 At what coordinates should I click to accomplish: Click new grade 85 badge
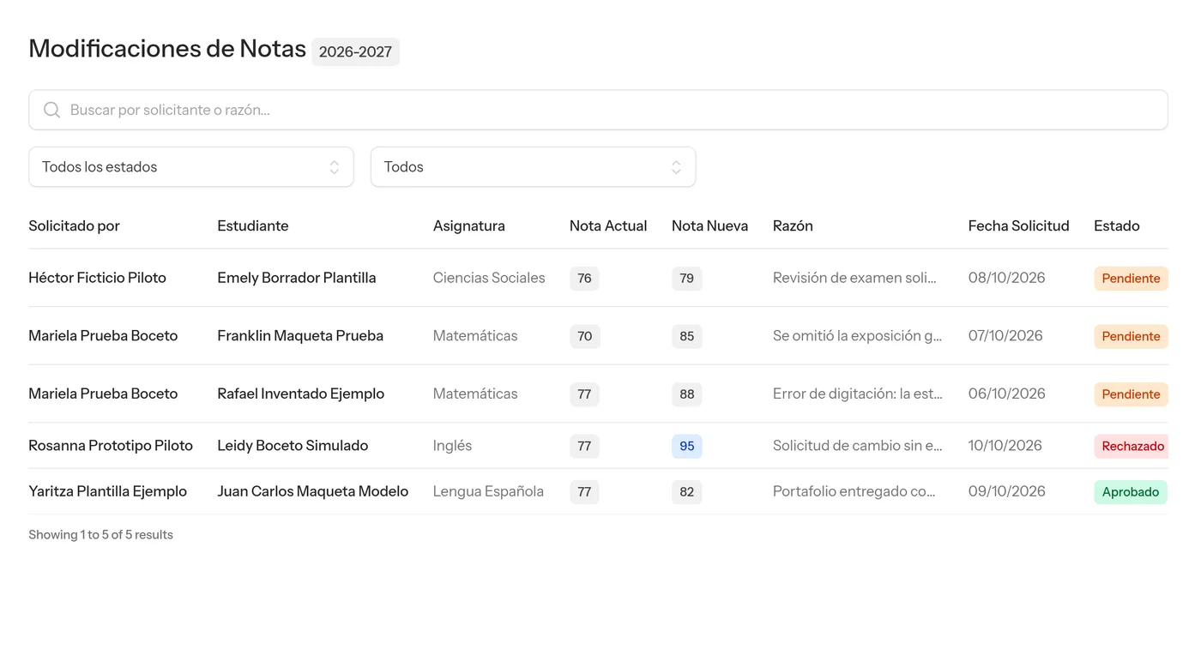[x=686, y=337]
